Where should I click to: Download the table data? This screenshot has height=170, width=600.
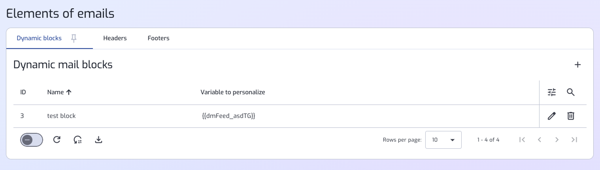coord(99,140)
